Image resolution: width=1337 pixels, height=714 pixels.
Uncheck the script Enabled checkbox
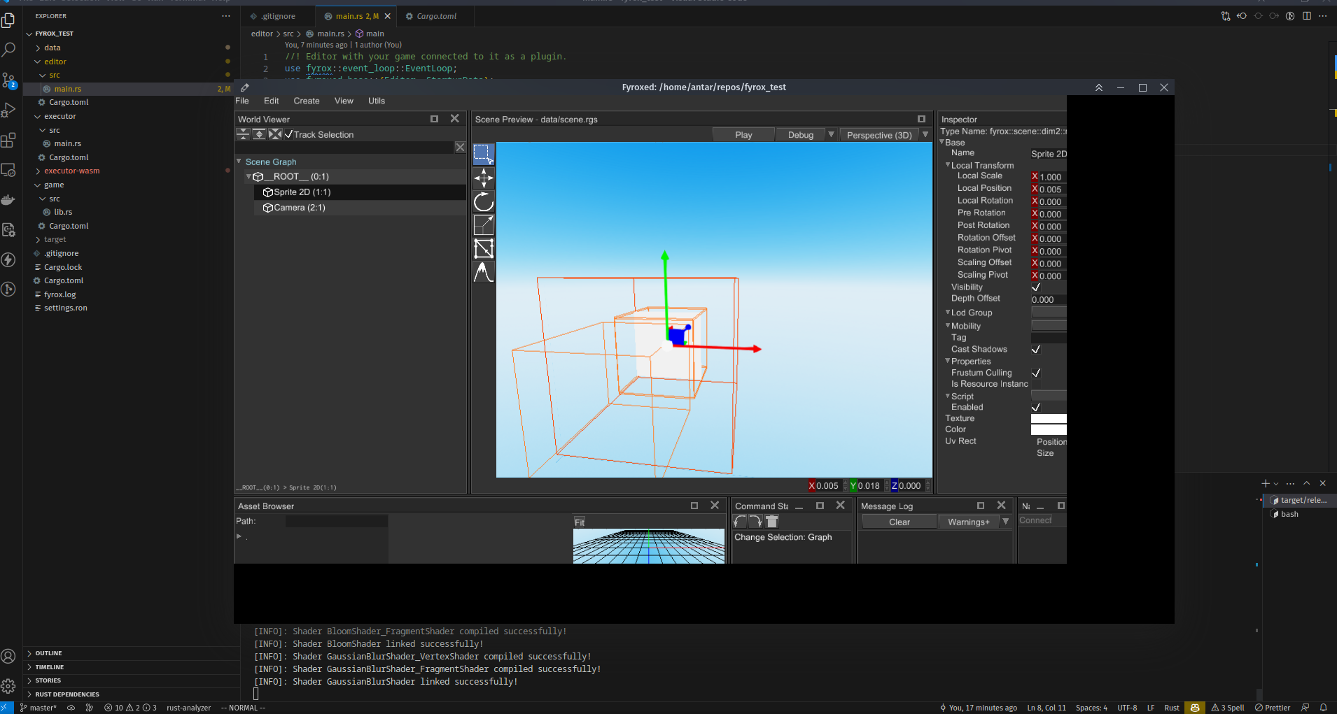(x=1037, y=406)
